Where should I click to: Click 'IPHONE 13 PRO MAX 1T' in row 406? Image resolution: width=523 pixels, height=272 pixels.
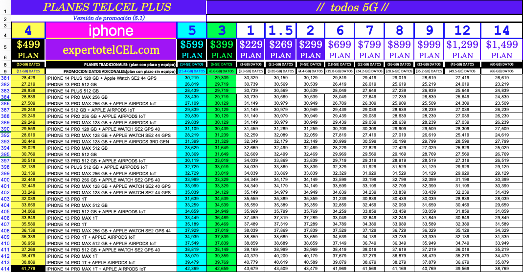111,218
